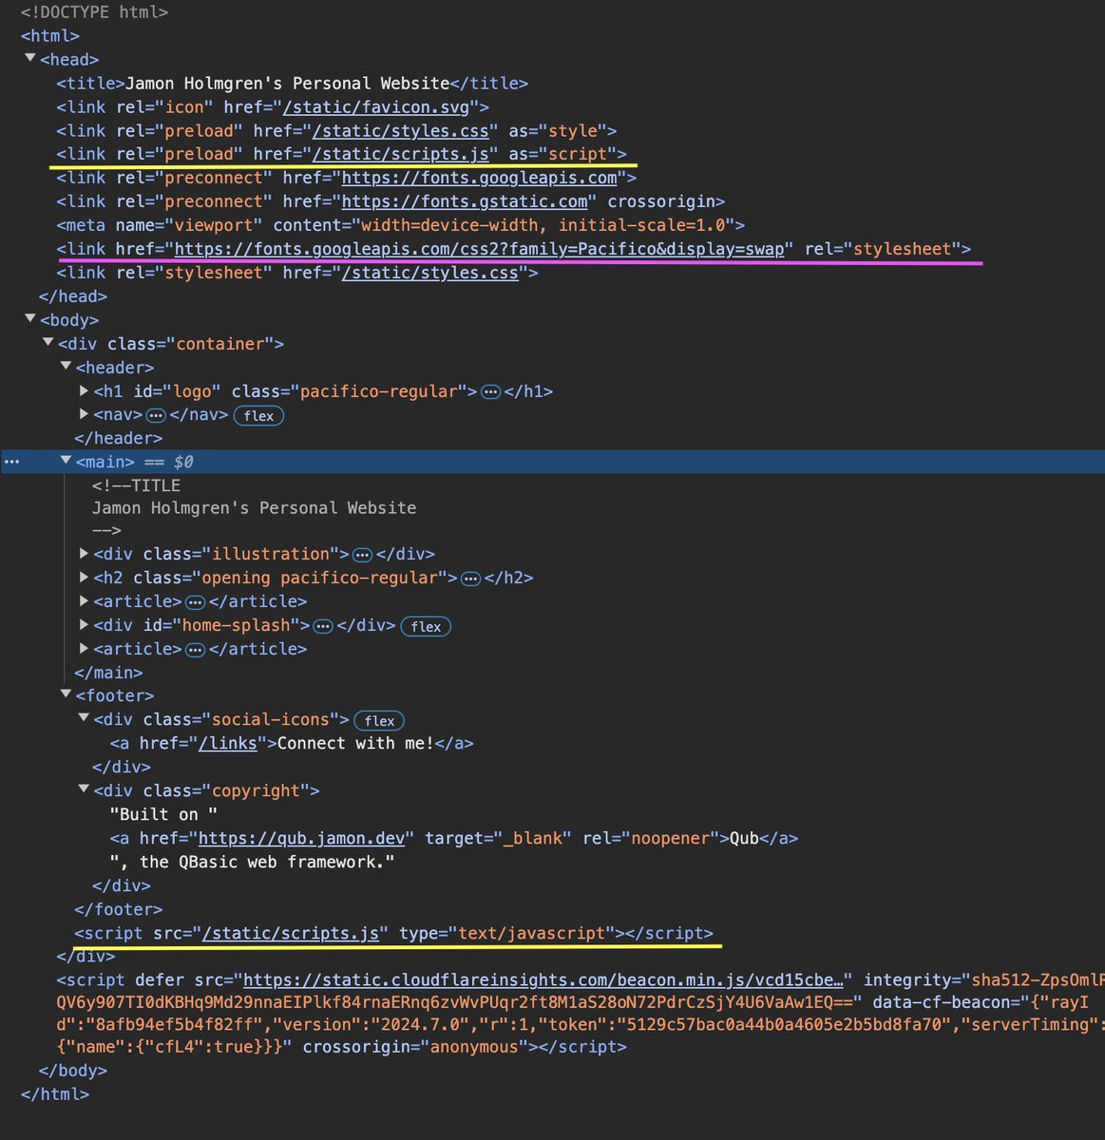This screenshot has height=1140, width=1105.
Task: Click the ellipsis badge inside the nav element
Action: 156,415
